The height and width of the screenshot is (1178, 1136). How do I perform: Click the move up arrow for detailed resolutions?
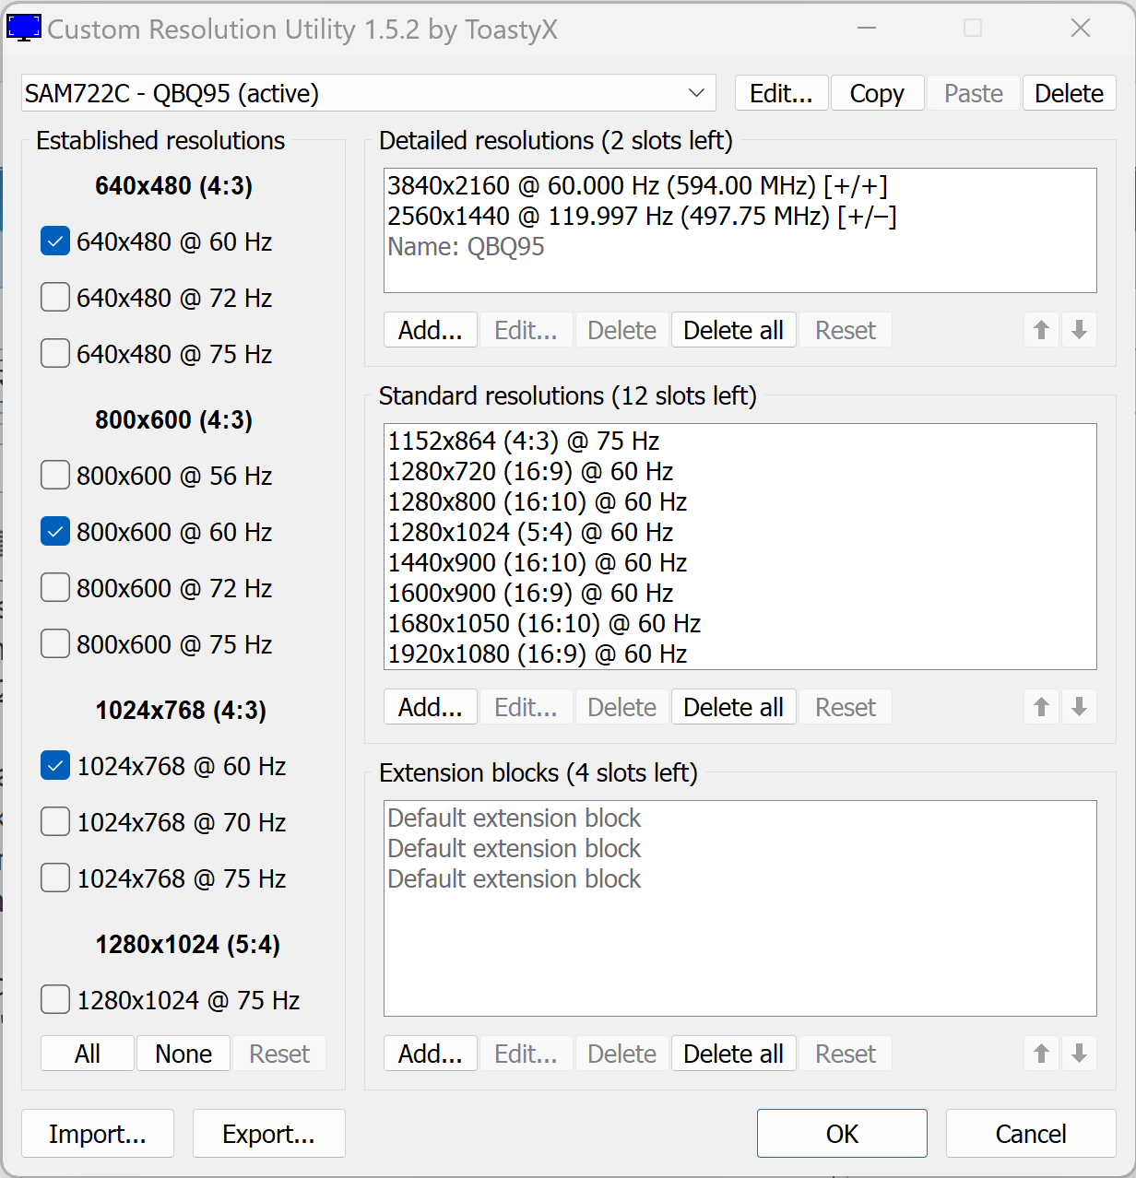tap(1041, 330)
